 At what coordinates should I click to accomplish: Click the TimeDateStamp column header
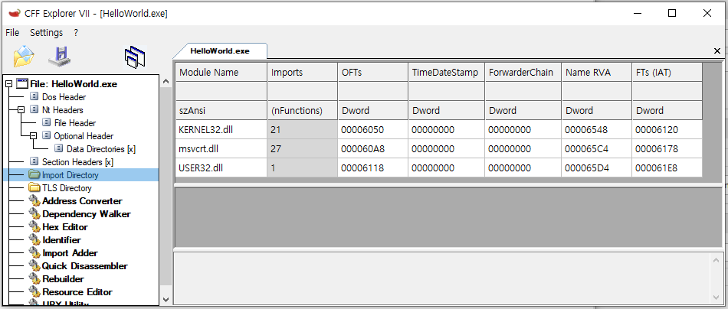coord(447,72)
